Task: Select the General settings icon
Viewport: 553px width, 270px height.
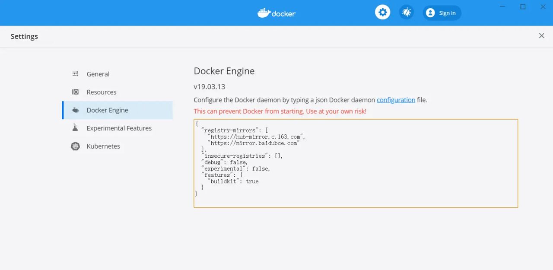Action: [75, 74]
